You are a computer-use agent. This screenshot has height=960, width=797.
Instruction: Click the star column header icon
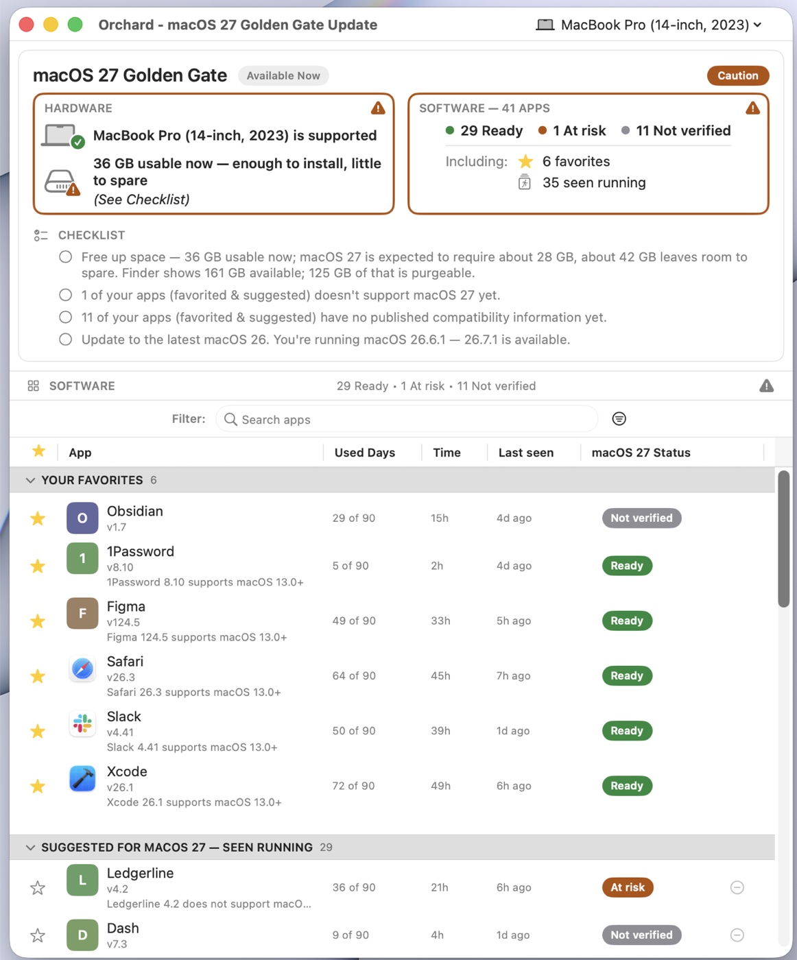(38, 451)
